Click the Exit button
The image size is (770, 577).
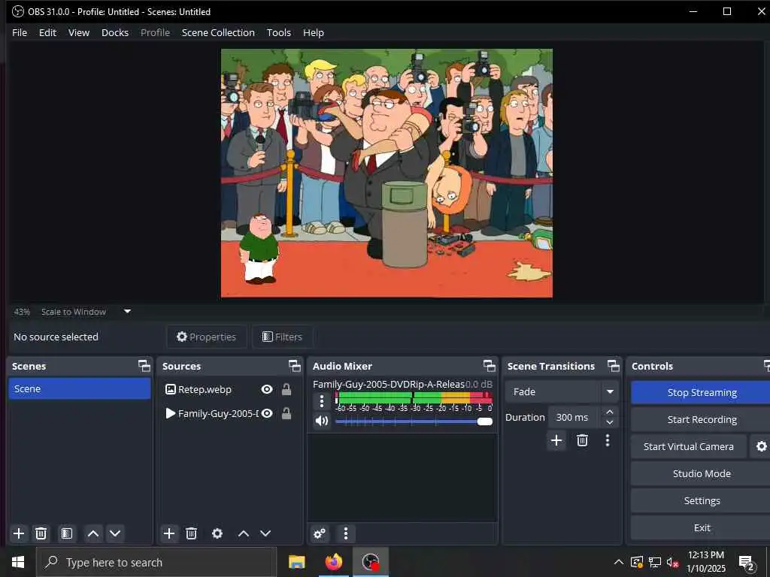coord(702,527)
